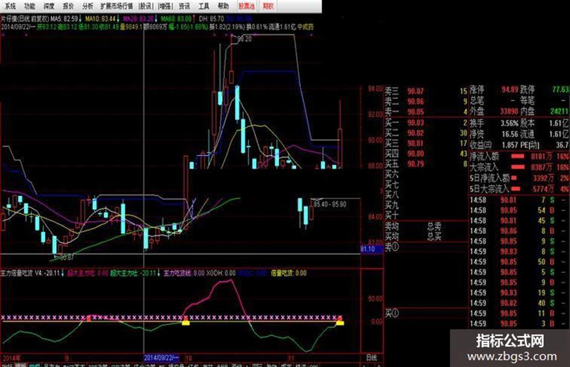The image size is (570, 367).
Task: Click the 收益 1.857 value
Action: pos(510,145)
